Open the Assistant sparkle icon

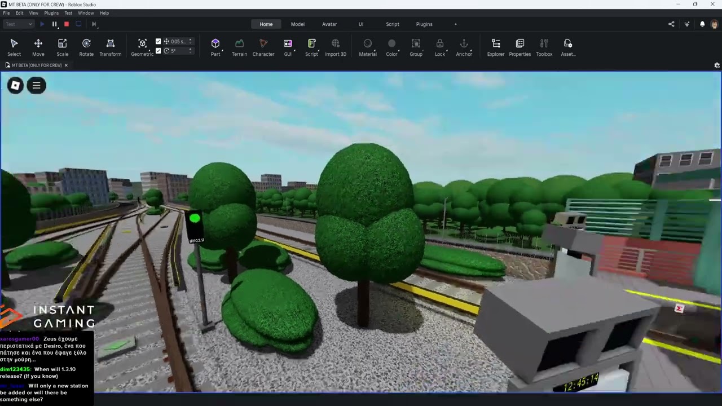pyautogui.click(x=686, y=24)
